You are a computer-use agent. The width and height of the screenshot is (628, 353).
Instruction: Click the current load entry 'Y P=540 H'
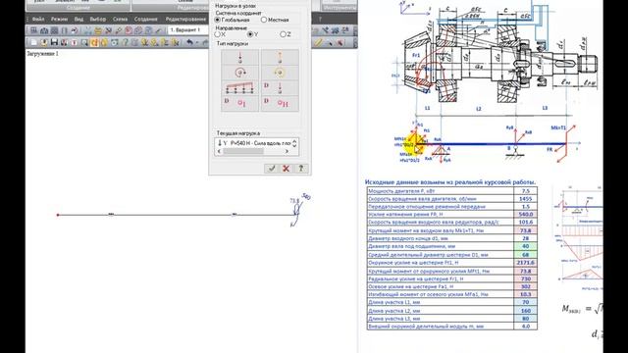tap(254, 143)
